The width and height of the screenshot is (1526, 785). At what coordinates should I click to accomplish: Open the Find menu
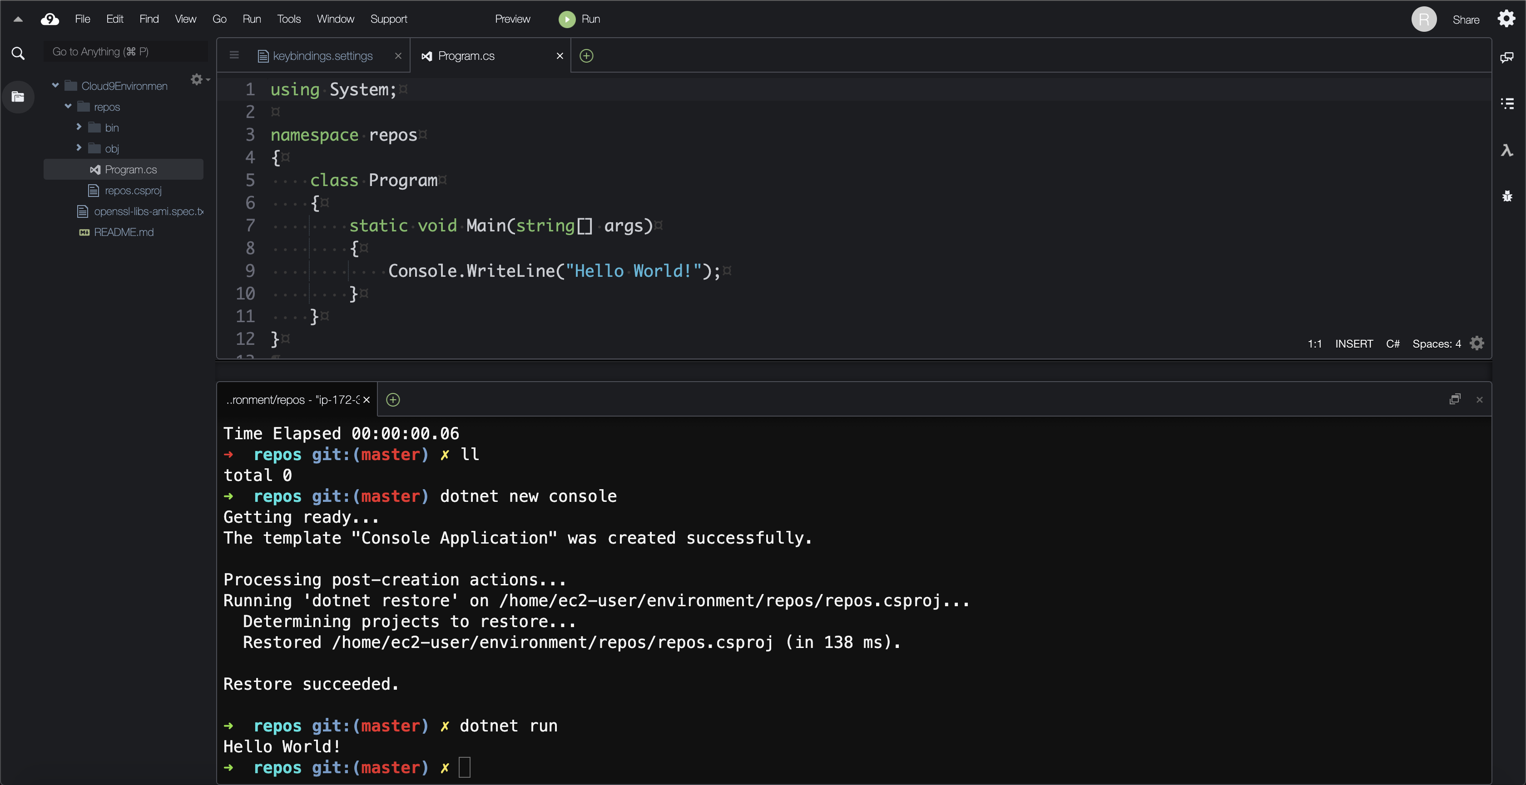click(x=149, y=19)
